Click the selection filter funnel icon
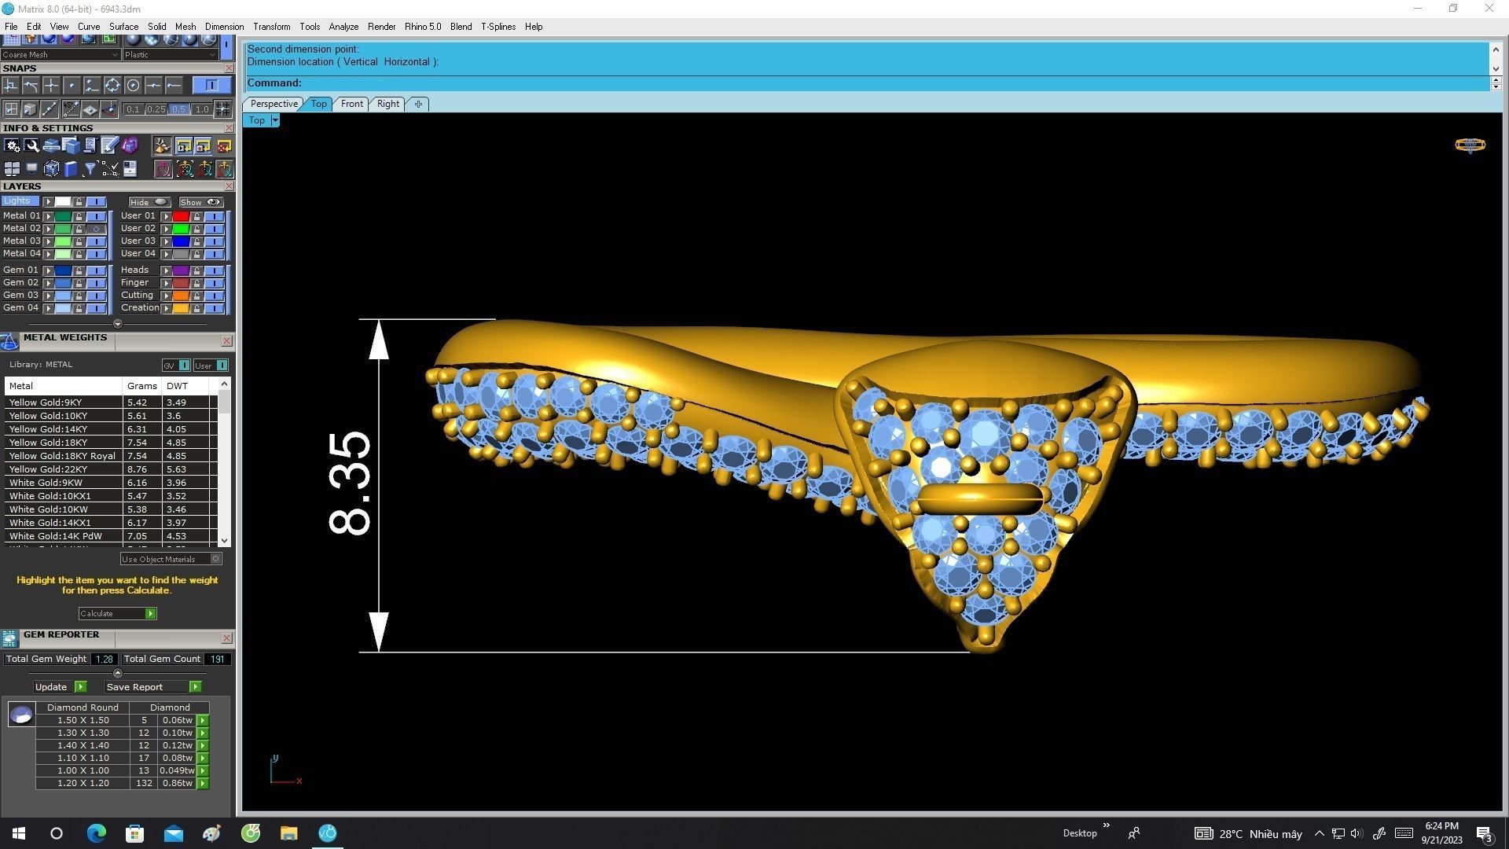This screenshot has width=1509, height=849. (x=90, y=168)
